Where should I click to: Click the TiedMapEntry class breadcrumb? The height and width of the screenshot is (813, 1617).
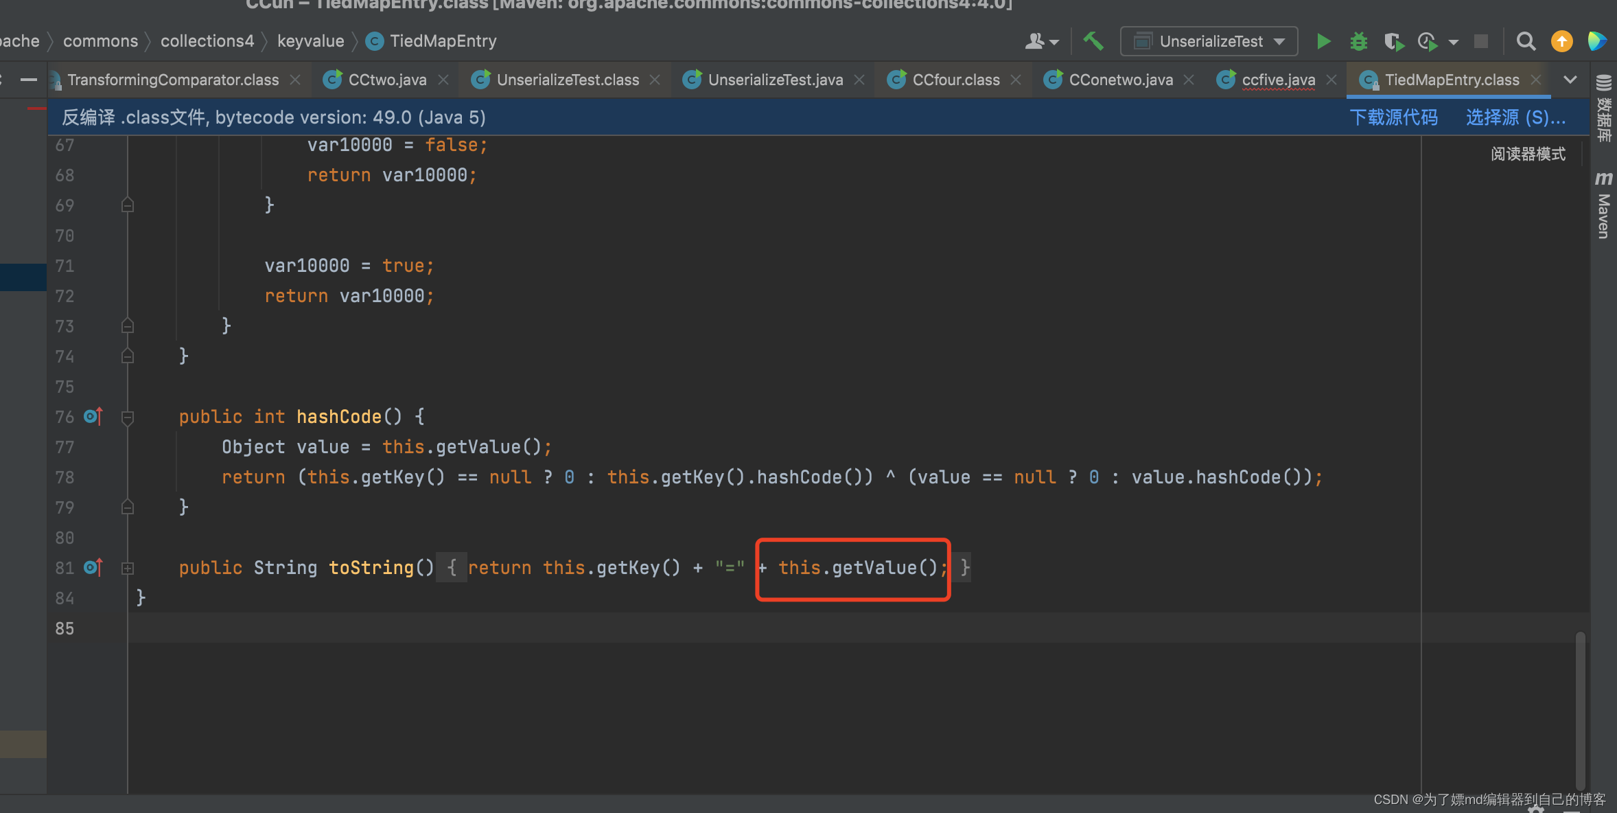pyautogui.click(x=432, y=41)
